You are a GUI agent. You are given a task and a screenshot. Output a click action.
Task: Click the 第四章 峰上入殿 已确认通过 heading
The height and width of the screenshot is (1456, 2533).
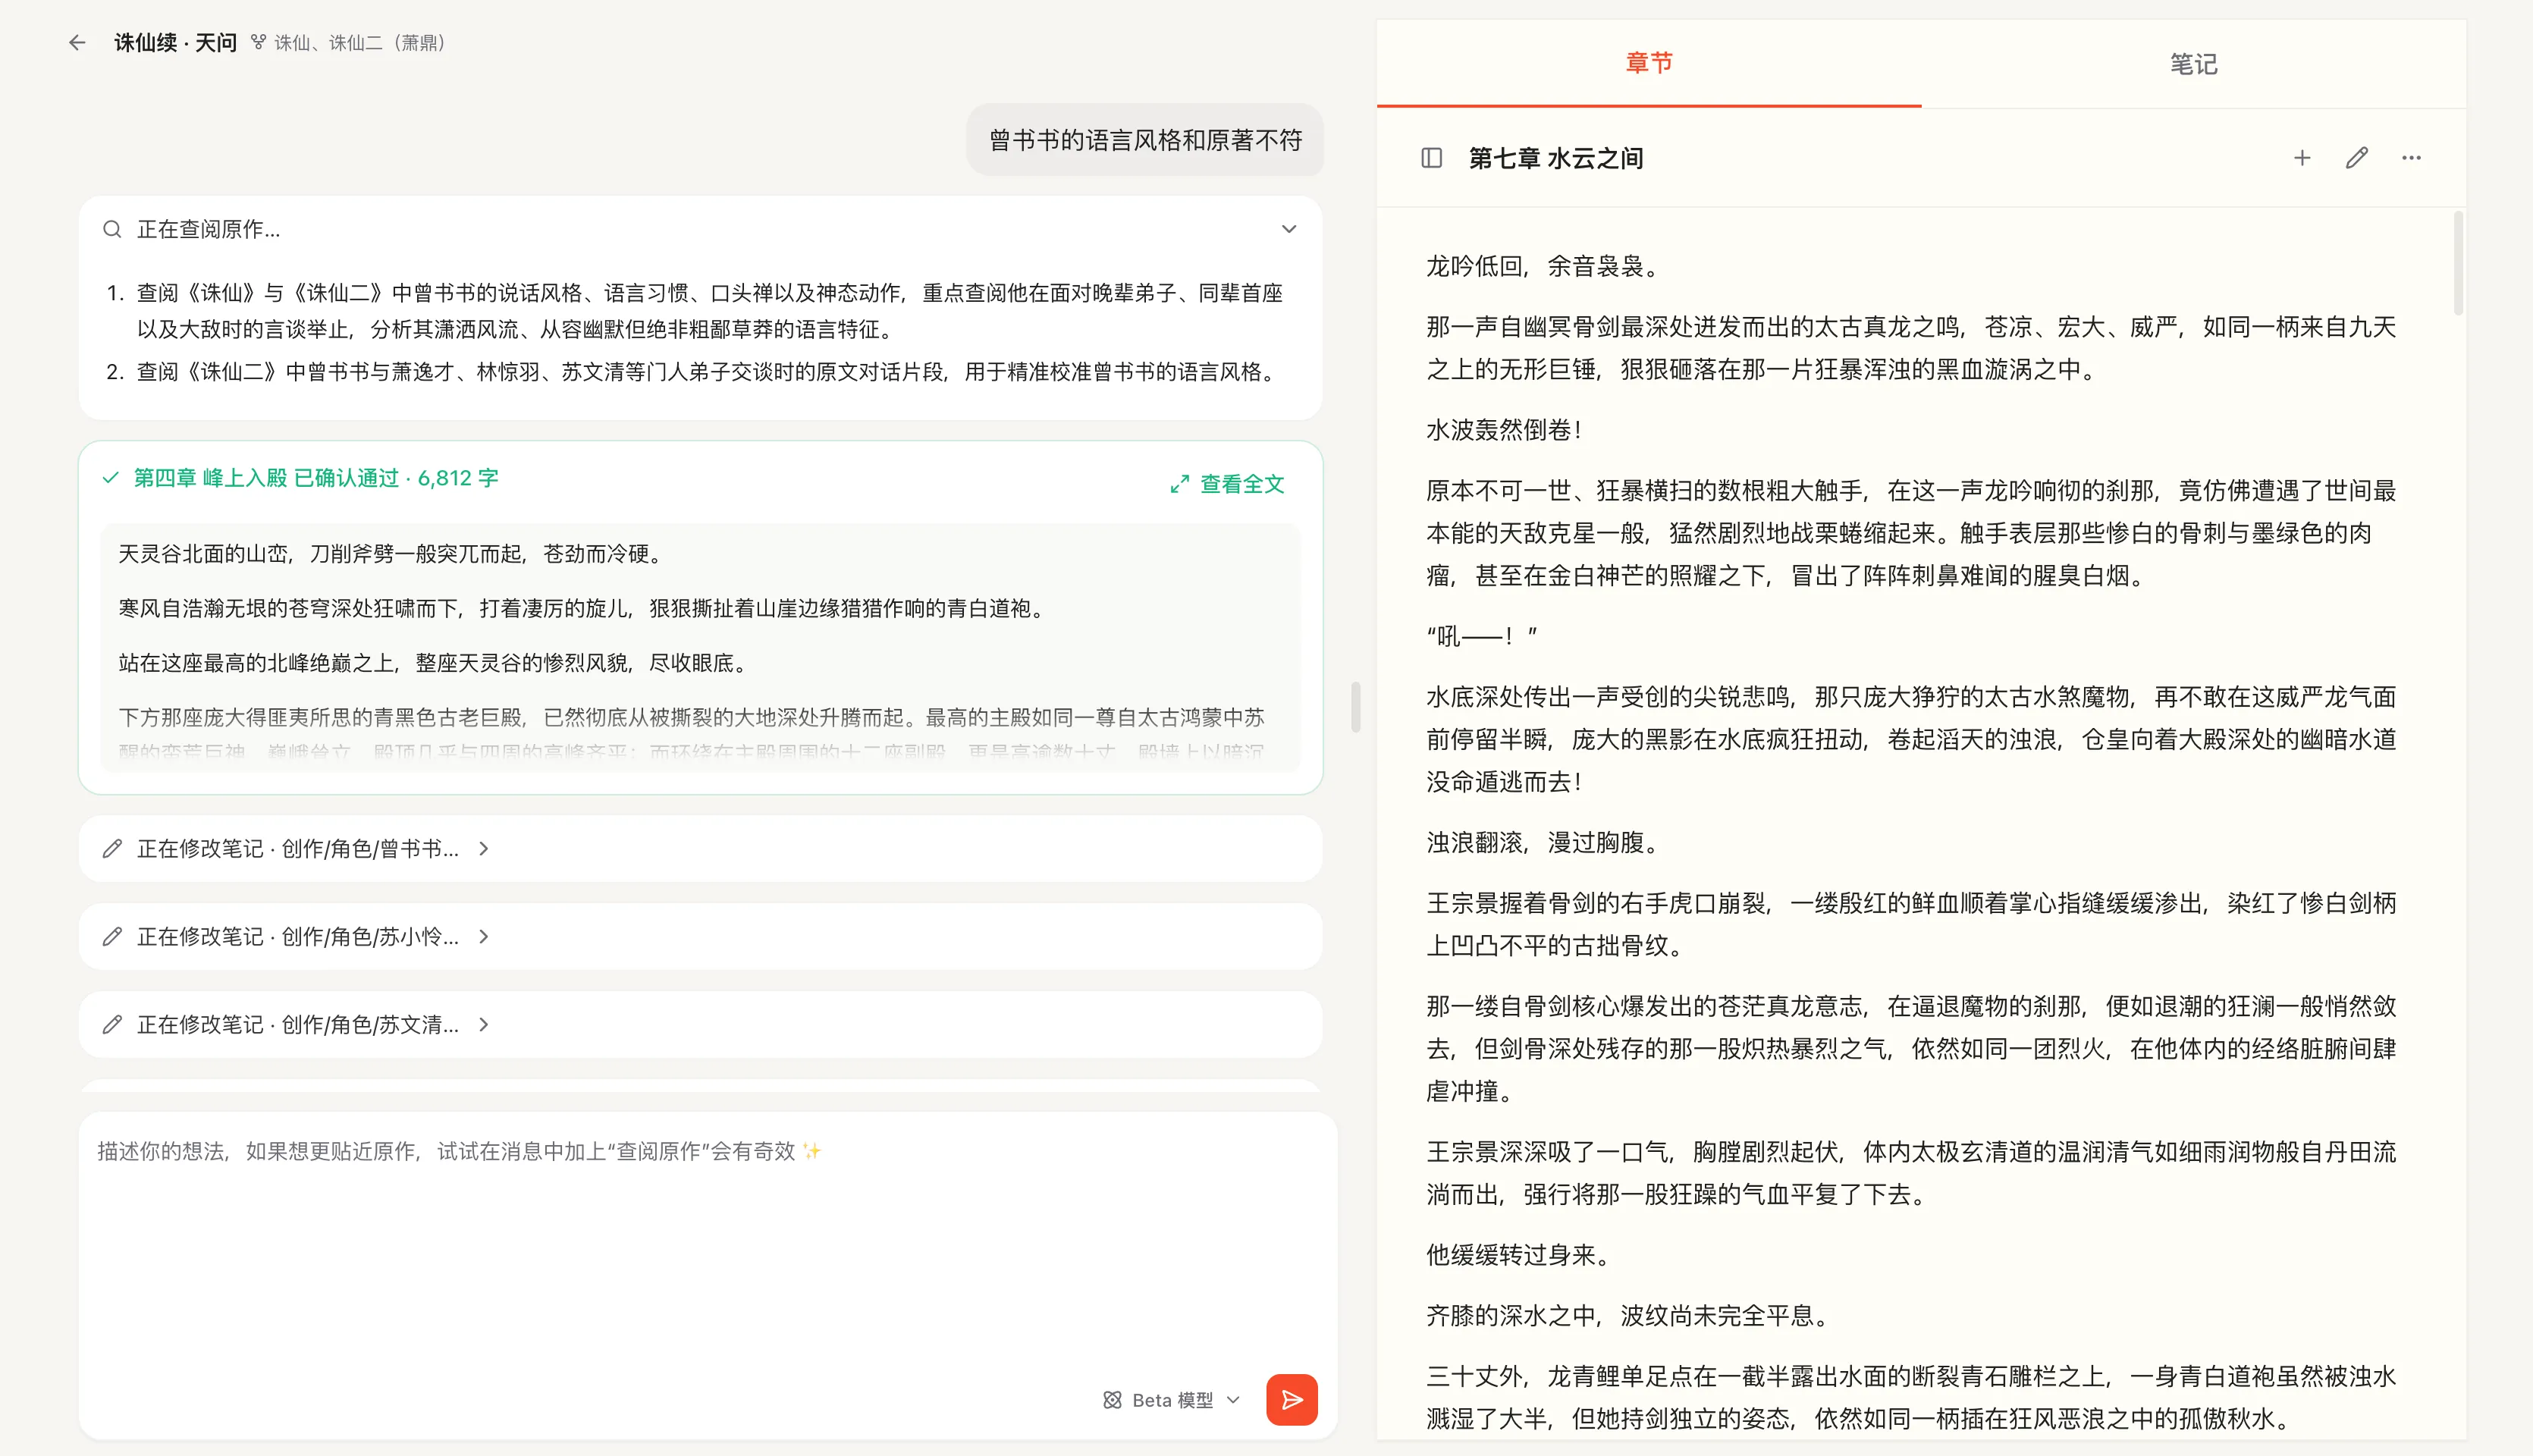[x=316, y=478]
